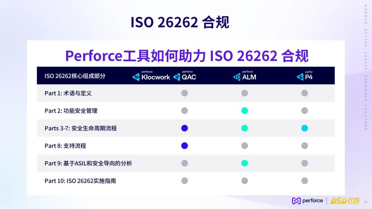The image size is (372, 209).
Task: Click the green ALM dot for Parts 3-7
Action: (245, 128)
